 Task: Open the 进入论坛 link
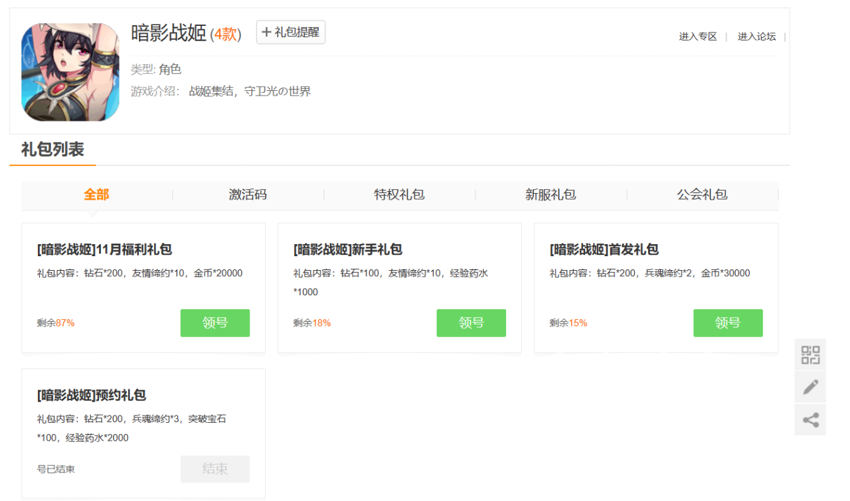[756, 36]
